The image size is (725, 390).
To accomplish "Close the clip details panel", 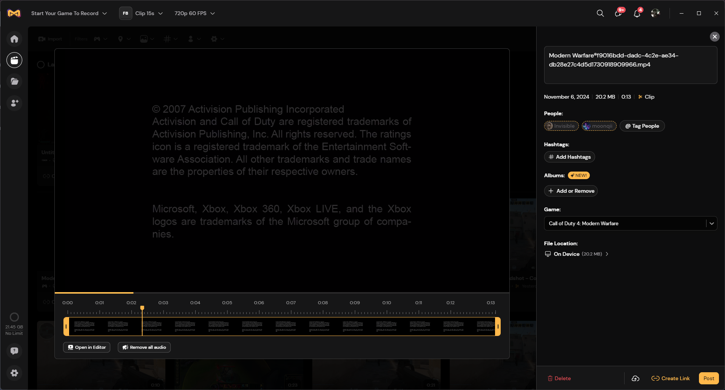I will tap(714, 37).
